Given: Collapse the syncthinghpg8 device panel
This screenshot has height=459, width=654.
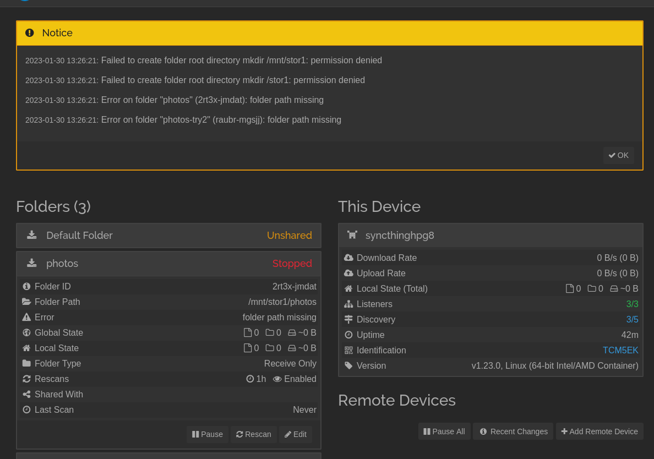Looking at the screenshot, I should pyautogui.click(x=490, y=236).
